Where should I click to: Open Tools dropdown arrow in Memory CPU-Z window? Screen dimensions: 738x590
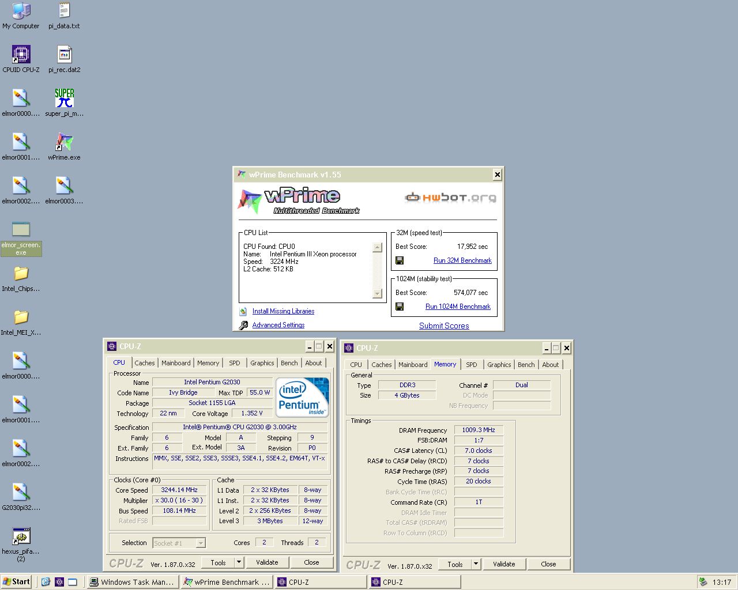[x=476, y=564]
